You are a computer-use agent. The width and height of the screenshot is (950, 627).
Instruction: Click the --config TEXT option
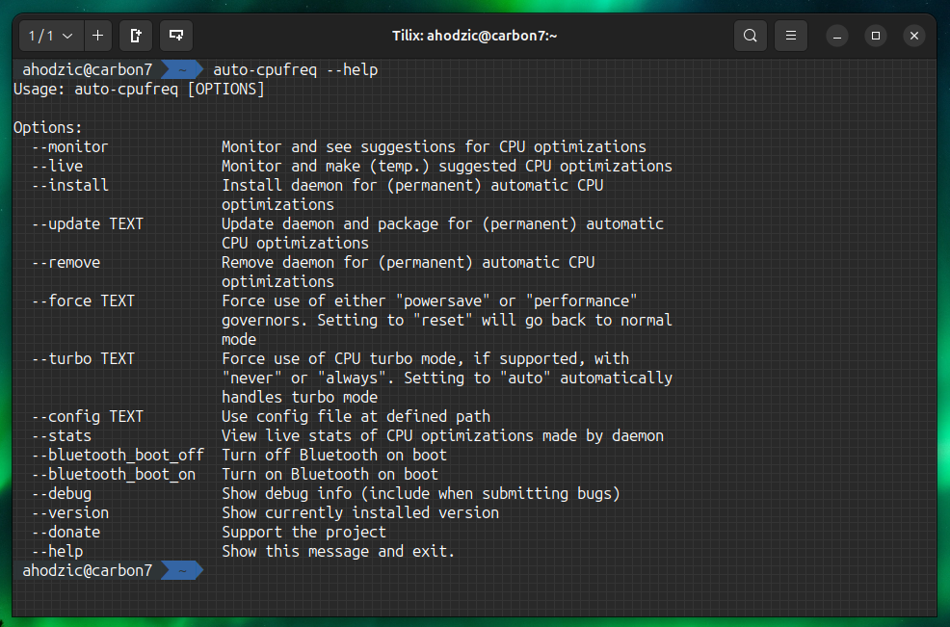pyautogui.click(x=88, y=417)
